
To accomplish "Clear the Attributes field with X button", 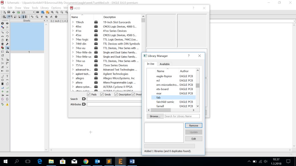I will pyautogui.click(x=84, y=104).
